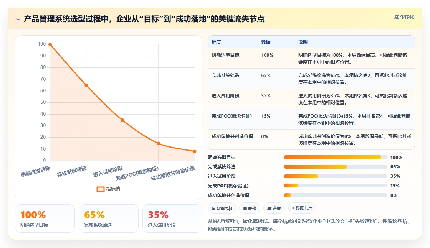Click the lightning icon beside the title
Image resolution: width=430 pixels, height=248 pixels.
coord(18,19)
